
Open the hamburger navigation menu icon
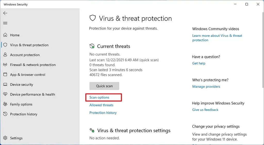(x=5, y=23)
